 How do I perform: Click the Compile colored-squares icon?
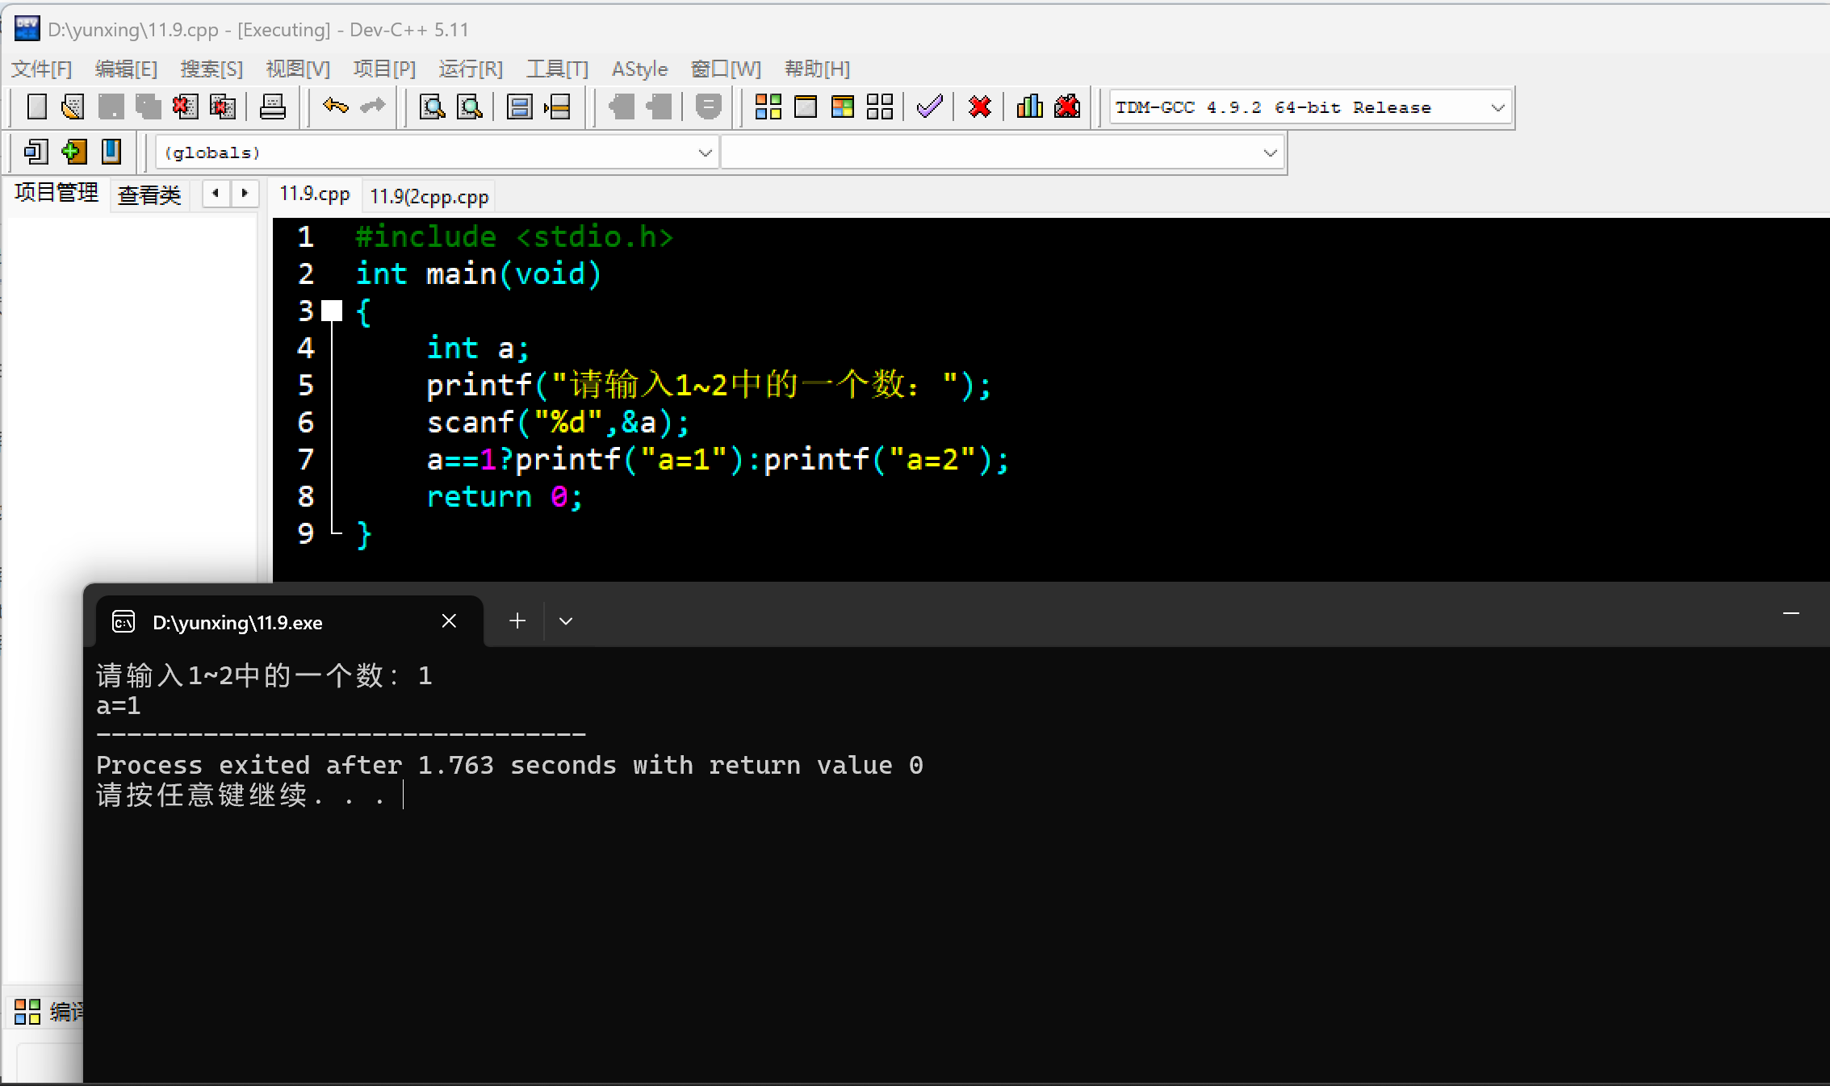pos(768,107)
